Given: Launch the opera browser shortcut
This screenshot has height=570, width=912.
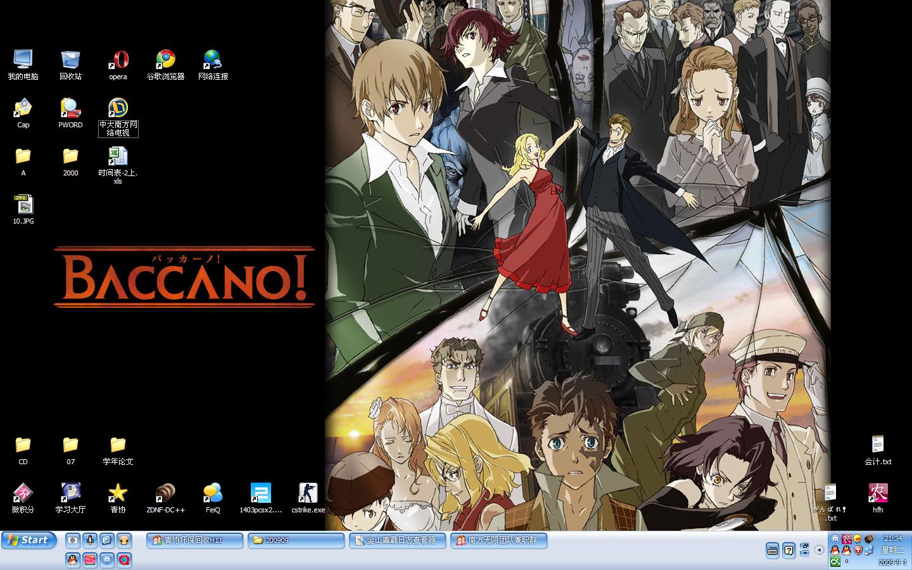Looking at the screenshot, I should [118, 65].
